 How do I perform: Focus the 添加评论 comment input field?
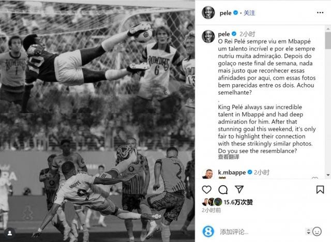[x=262, y=232]
